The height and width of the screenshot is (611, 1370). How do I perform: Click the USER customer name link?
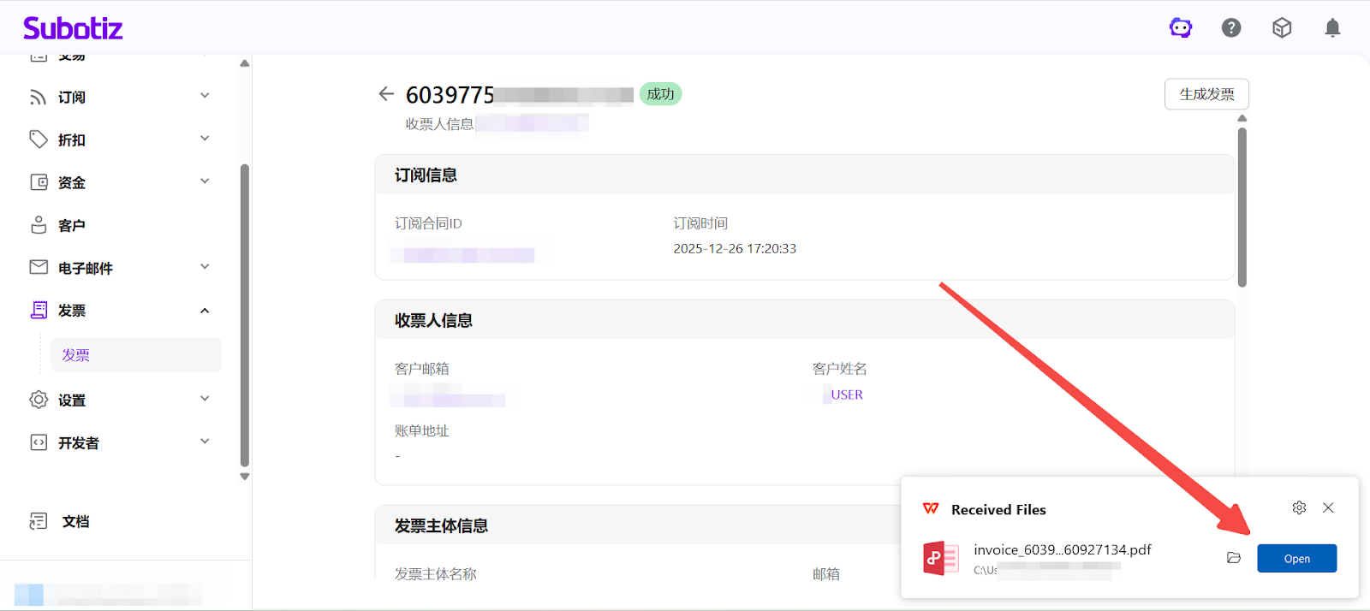847,394
